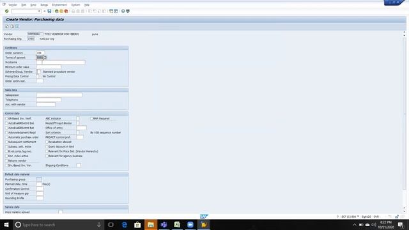
Task: Open the Extras menu
Action: click(x=44, y=4)
